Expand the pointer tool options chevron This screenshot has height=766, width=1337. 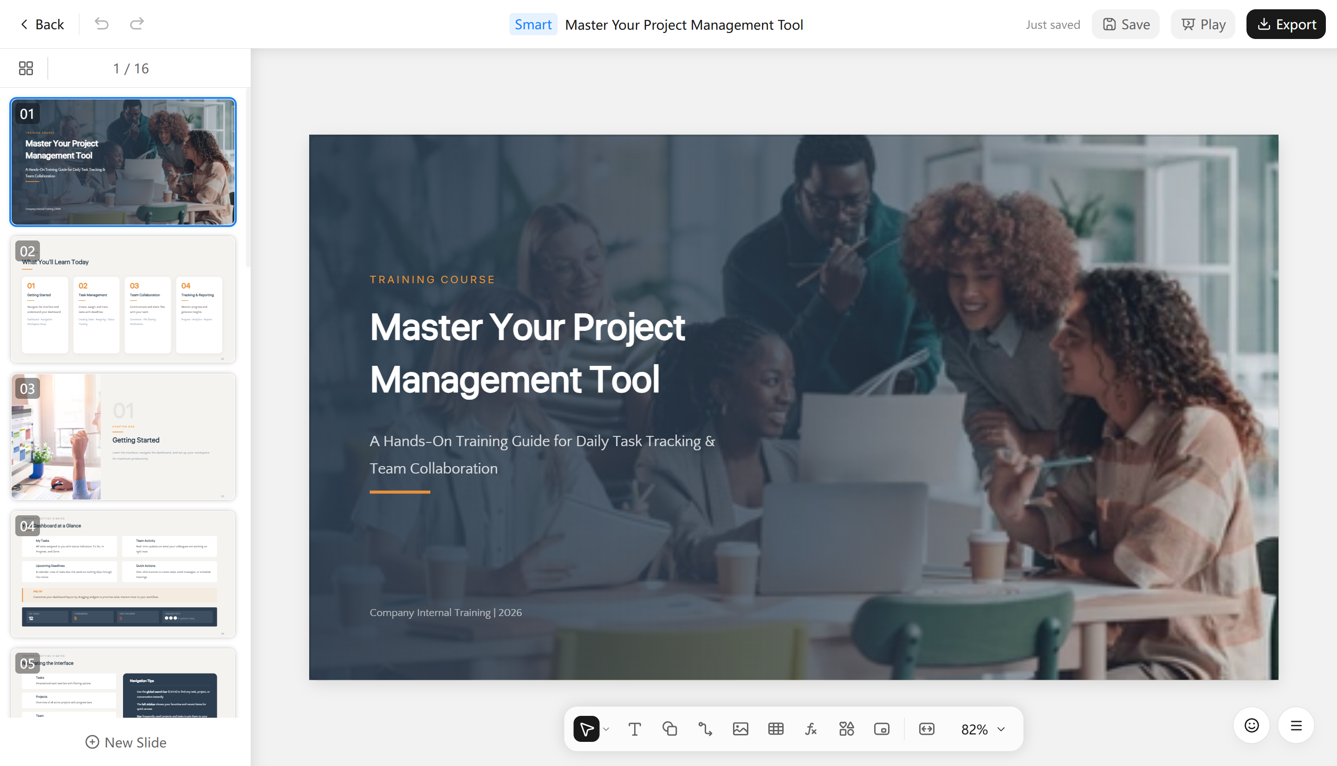[606, 729]
